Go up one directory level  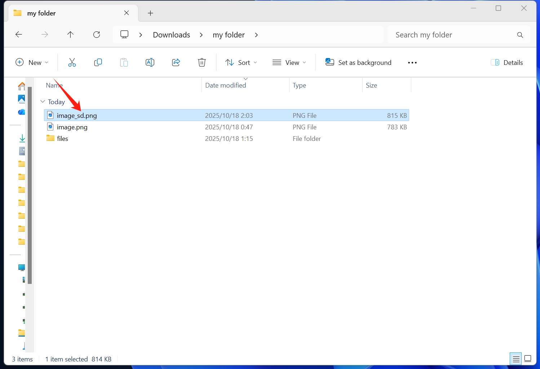(71, 35)
